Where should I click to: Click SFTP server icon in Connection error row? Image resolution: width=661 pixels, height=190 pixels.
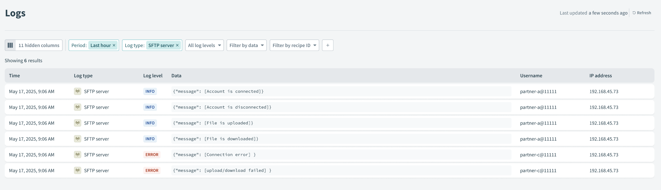(x=77, y=155)
